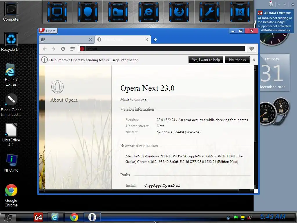Image resolution: width=297 pixels, height=223 pixels.
Task: Click the usage infobar info icon
Action: [44, 60]
